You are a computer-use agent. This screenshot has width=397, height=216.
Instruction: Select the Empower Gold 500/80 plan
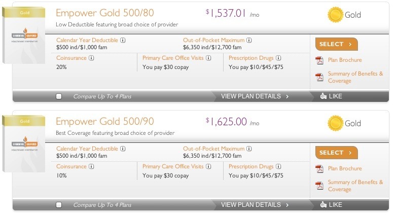tap(336, 44)
